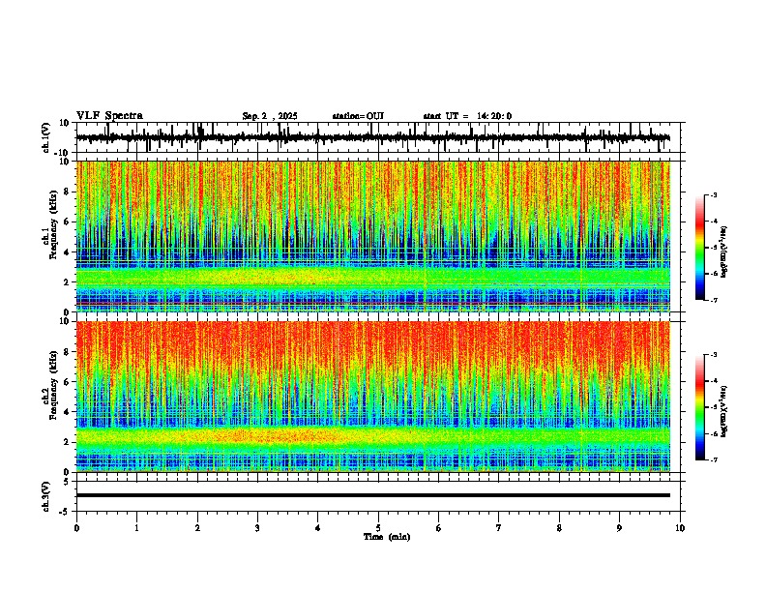Click the "ch.3(V)" axis label

point(46,496)
